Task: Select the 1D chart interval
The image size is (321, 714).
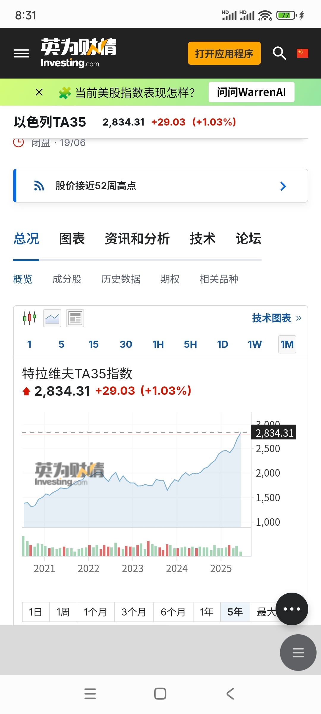Action: pyautogui.click(x=222, y=344)
